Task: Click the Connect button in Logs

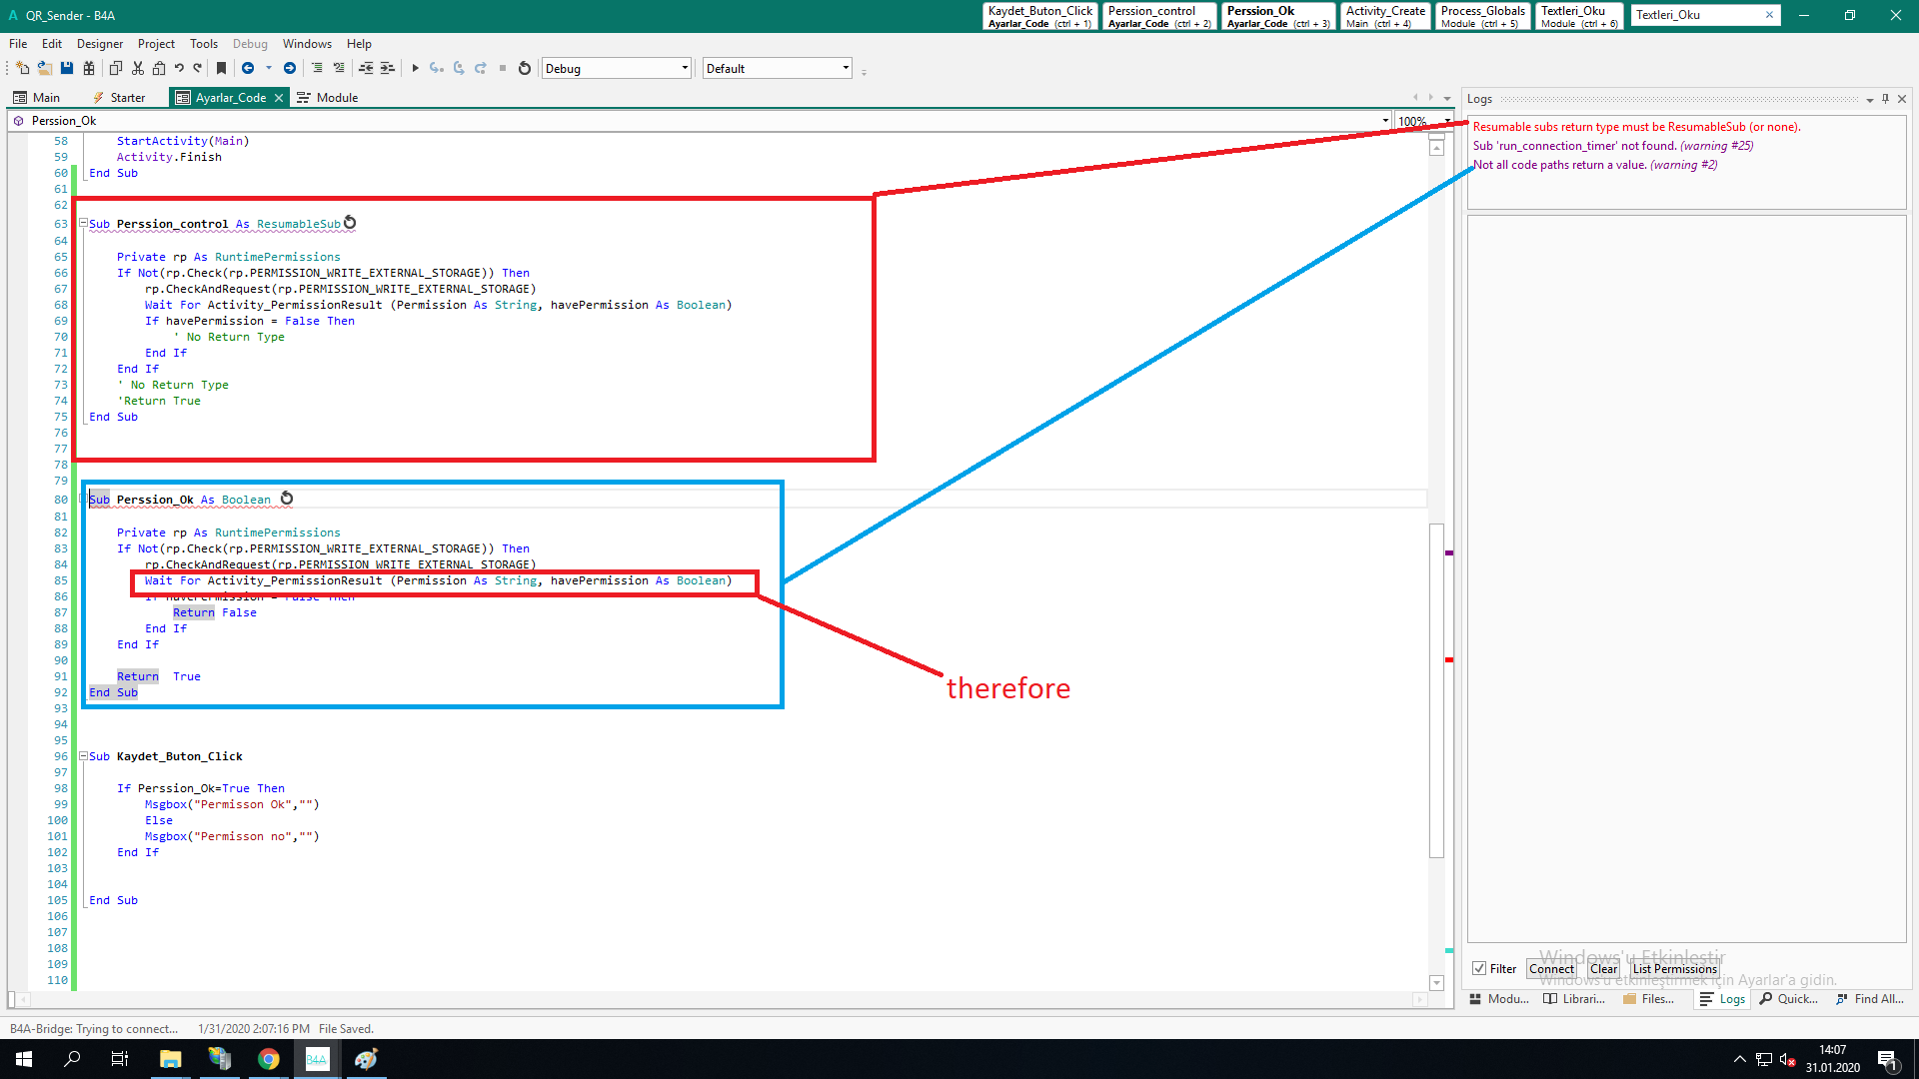Action: pos(1552,968)
